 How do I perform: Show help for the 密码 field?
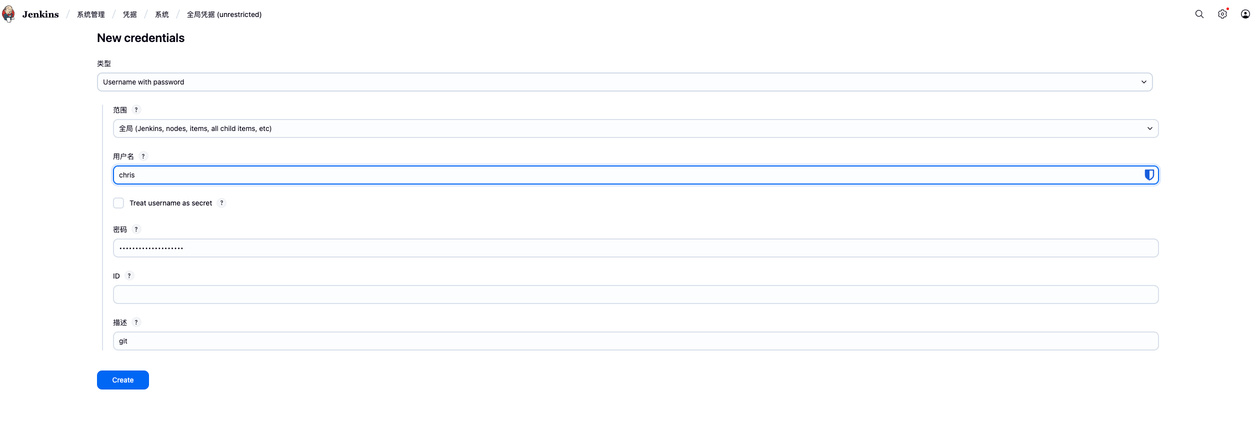coord(136,229)
